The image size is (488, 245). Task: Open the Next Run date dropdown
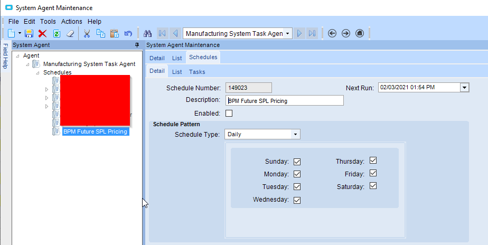[x=464, y=88]
